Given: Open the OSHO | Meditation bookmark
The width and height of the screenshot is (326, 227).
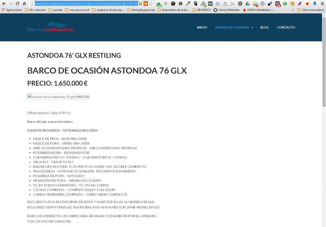Looking at the screenshot, I should point(259,10).
